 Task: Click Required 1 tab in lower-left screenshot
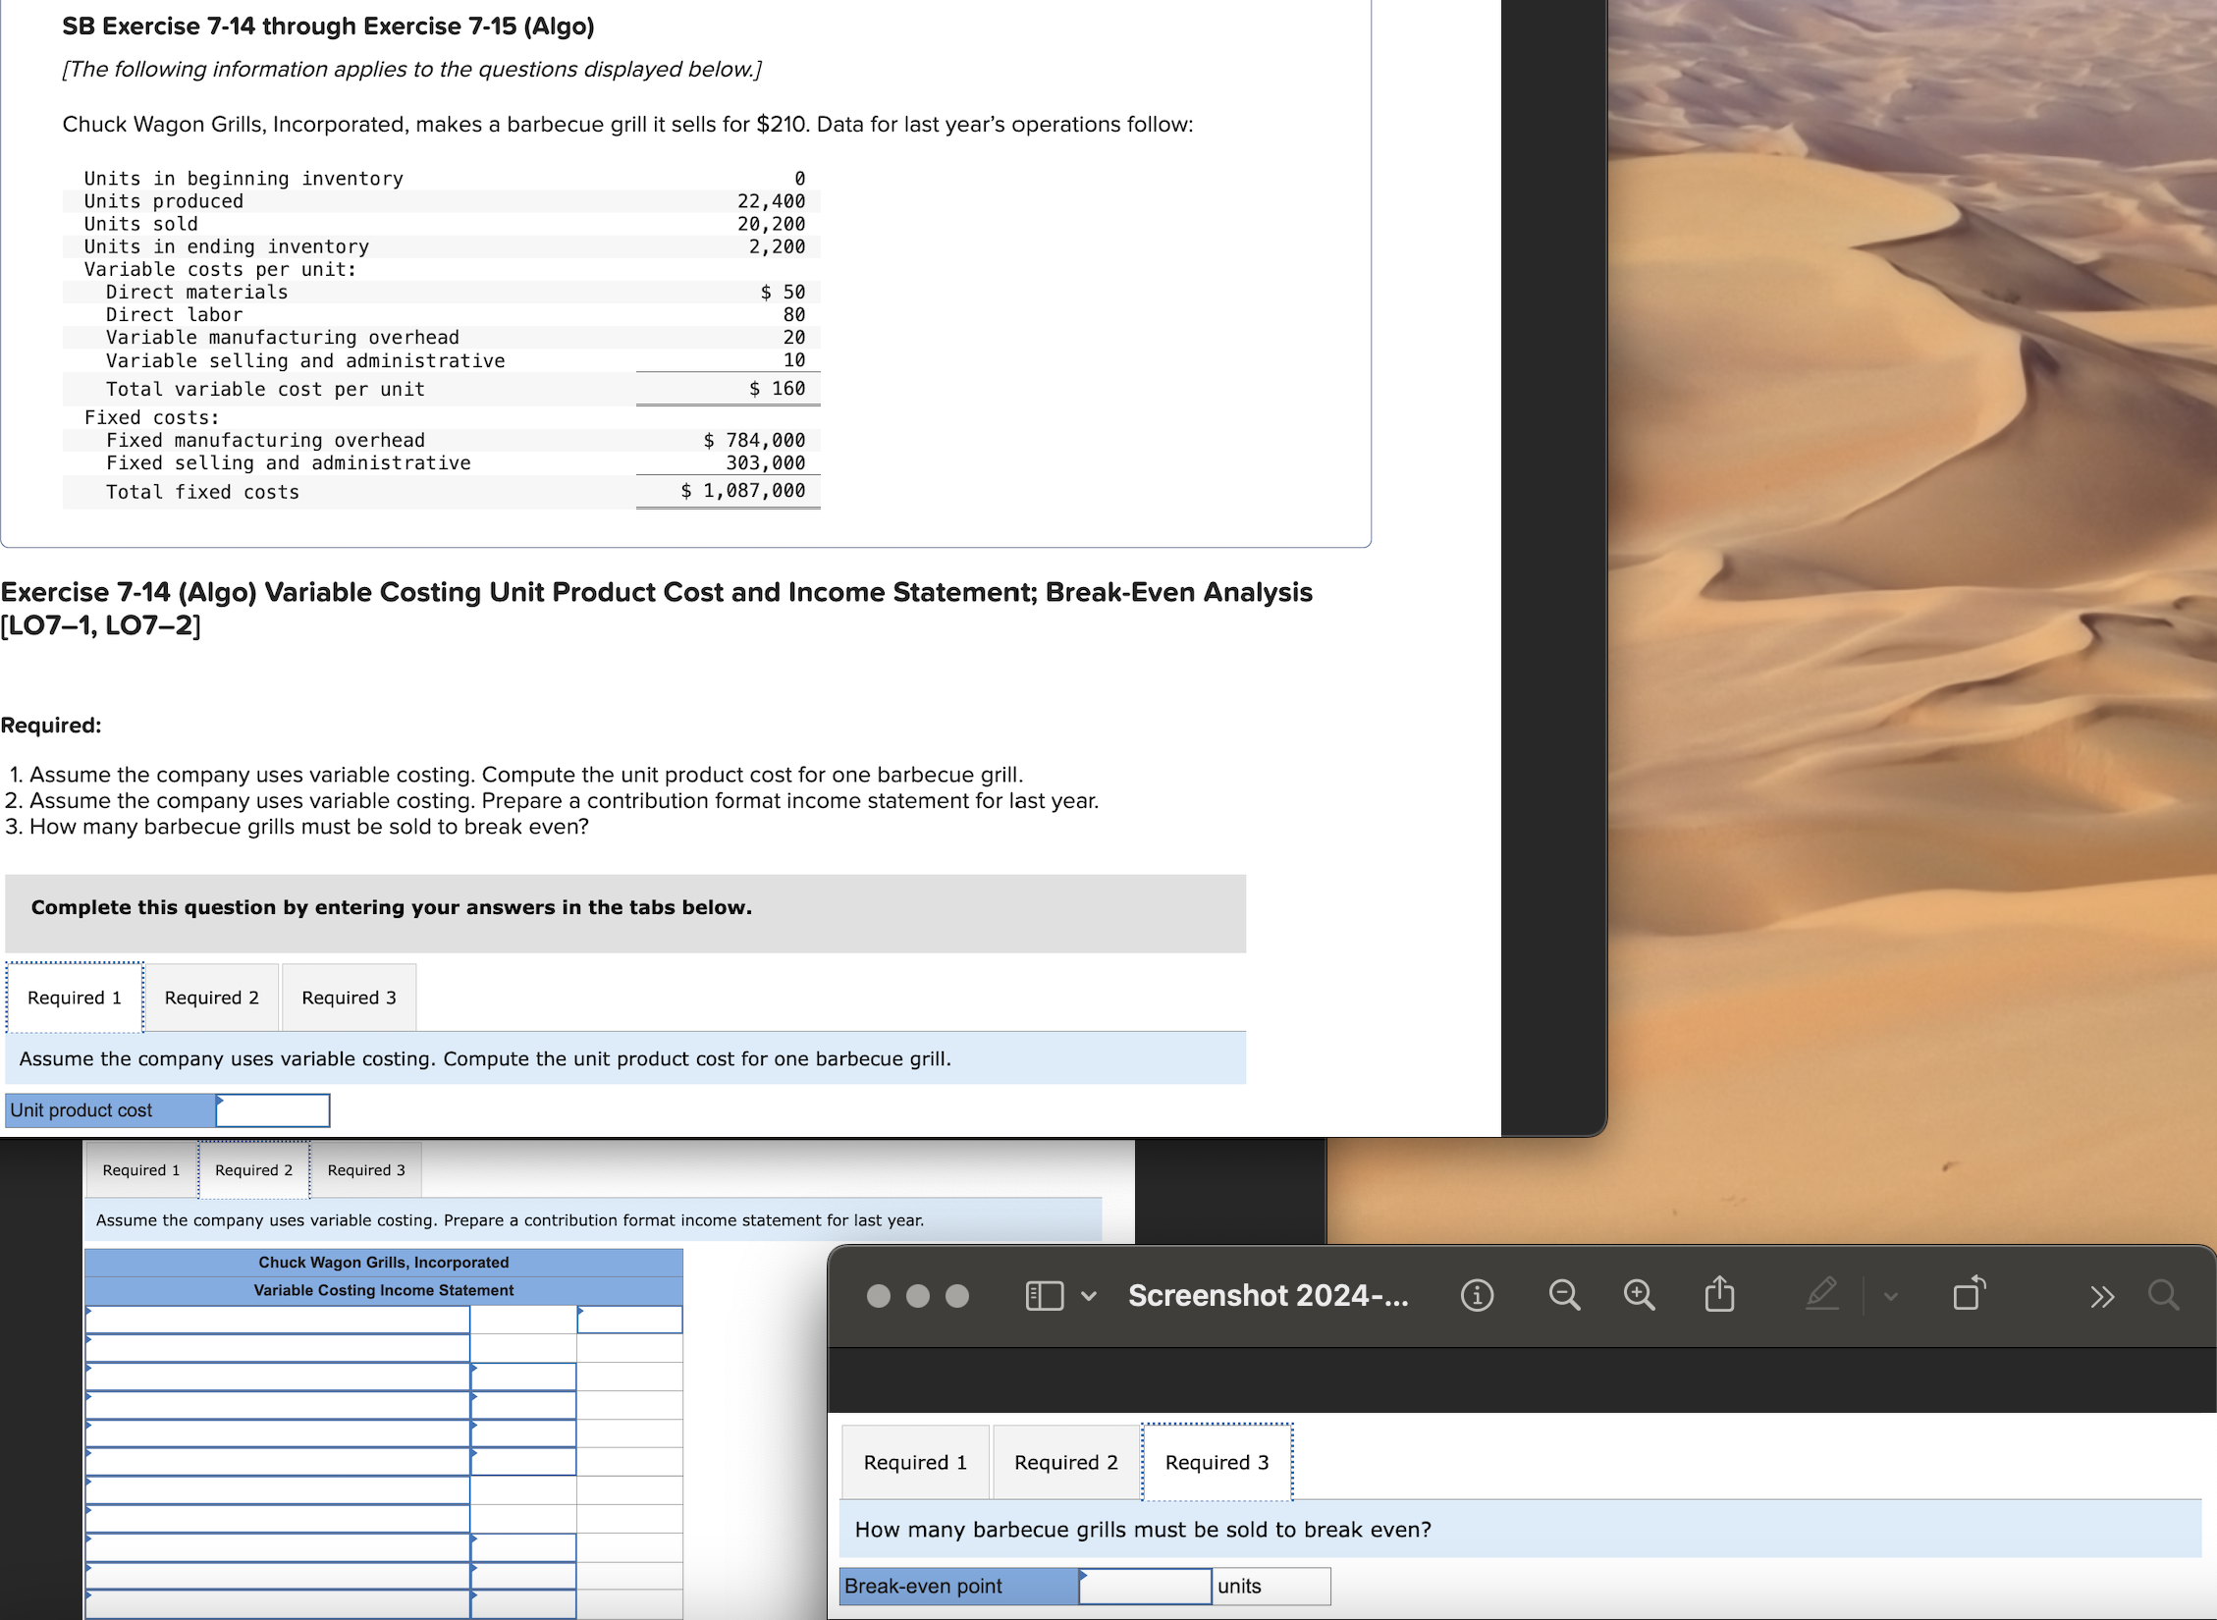pyautogui.click(x=141, y=1170)
